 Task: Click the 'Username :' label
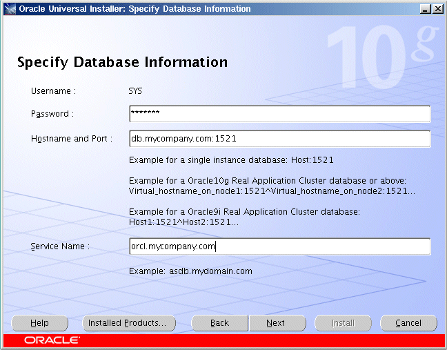[53, 91]
